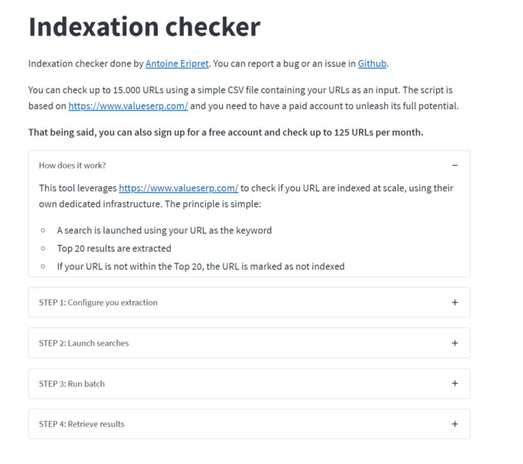Click the 15.000 URLs description paragraph
The image size is (523, 464).
coord(244,98)
